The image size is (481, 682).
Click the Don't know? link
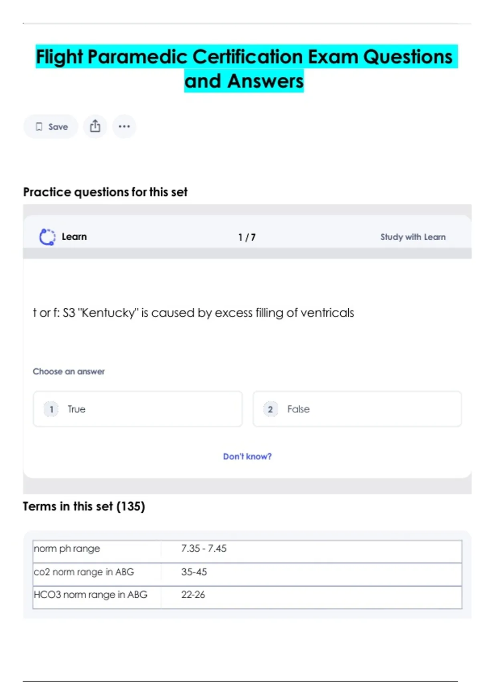click(x=247, y=457)
